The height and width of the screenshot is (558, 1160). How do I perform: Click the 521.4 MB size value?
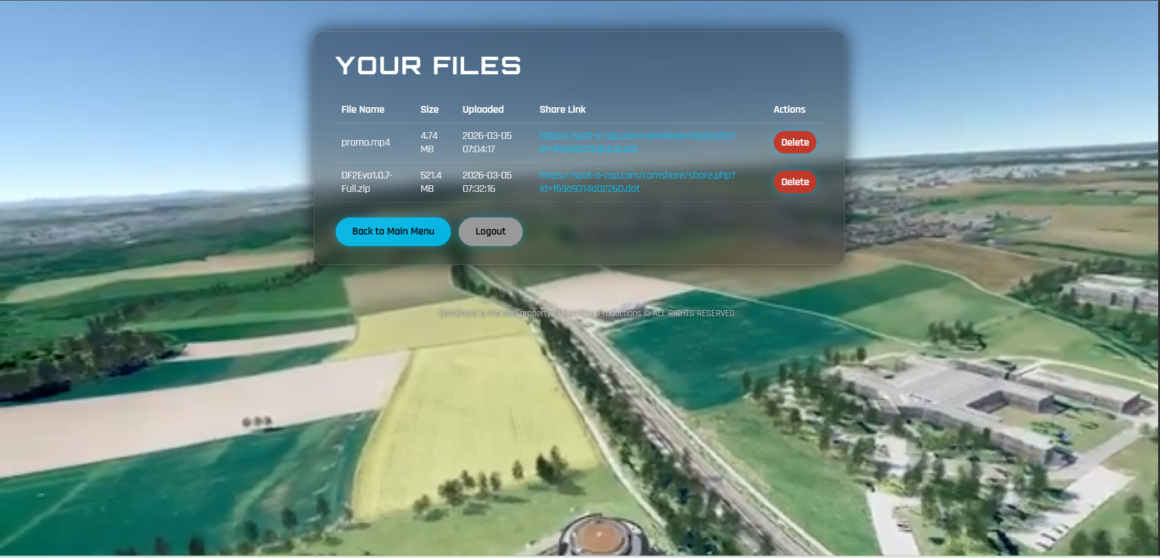click(431, 182)
